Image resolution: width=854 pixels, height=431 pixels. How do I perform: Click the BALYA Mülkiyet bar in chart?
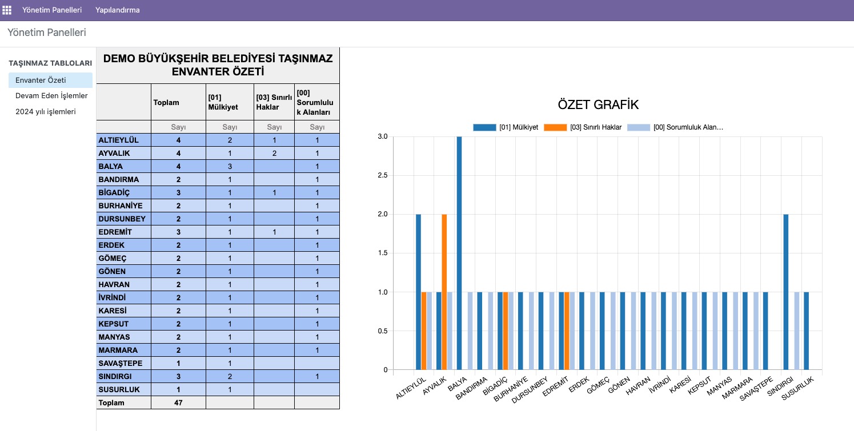pyautogui.click(x=459, y=253)
